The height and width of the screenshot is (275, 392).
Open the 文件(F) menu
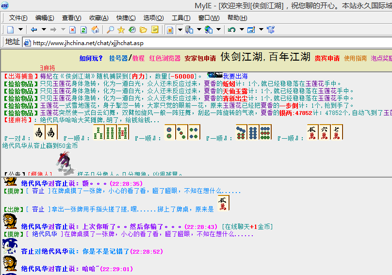pos(18,18)
